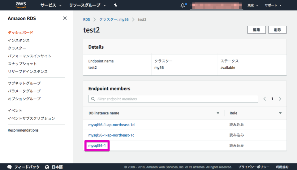Click the globe language icon
Image resolution: width=297 pixels, height=170 pixels.
point(47,167)
